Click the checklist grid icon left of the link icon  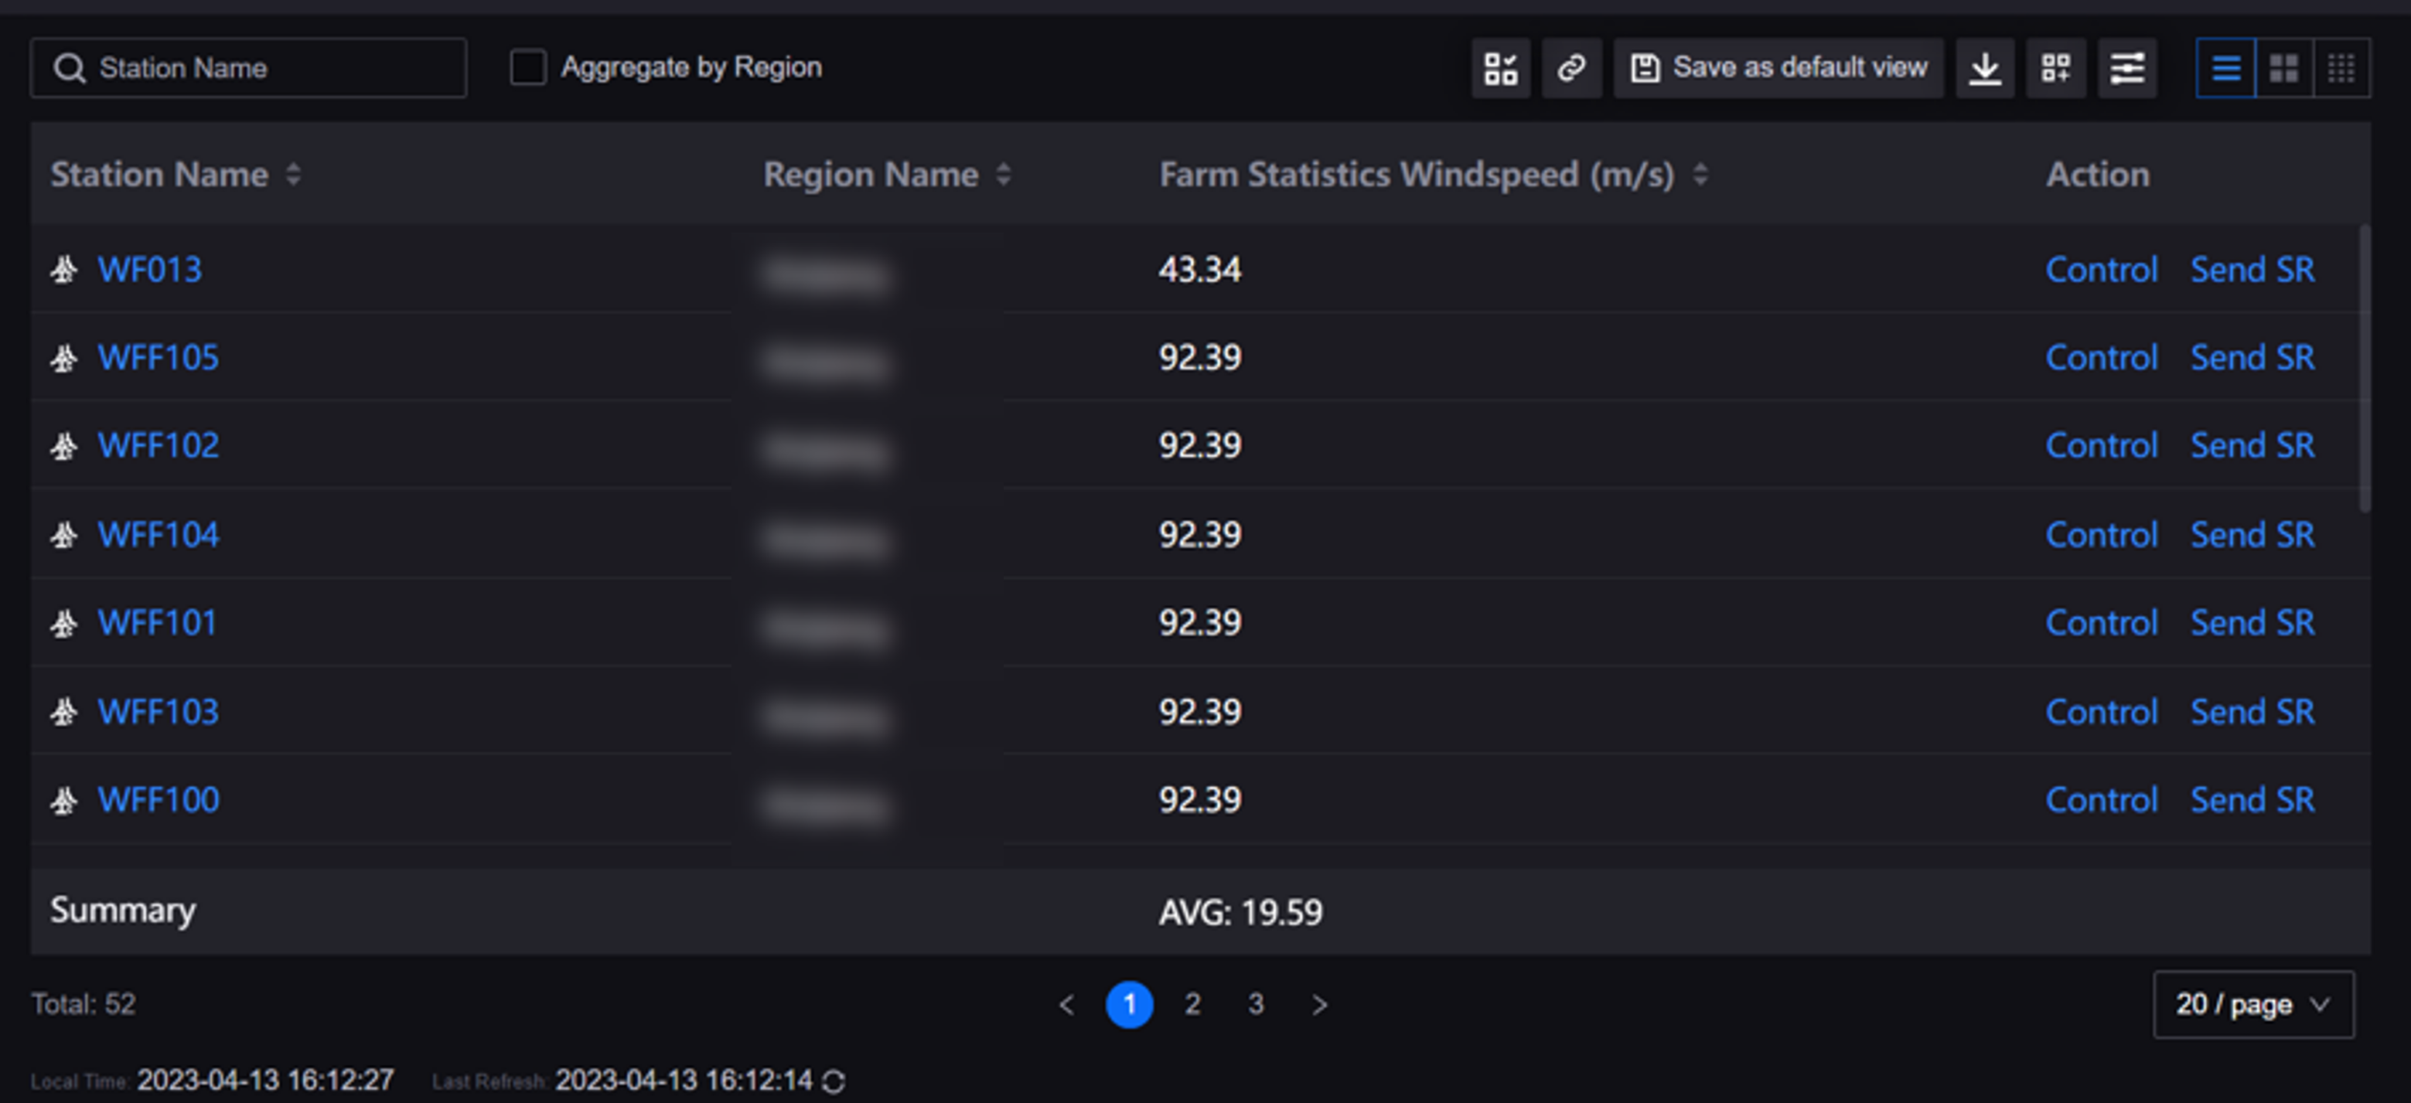1500,68
